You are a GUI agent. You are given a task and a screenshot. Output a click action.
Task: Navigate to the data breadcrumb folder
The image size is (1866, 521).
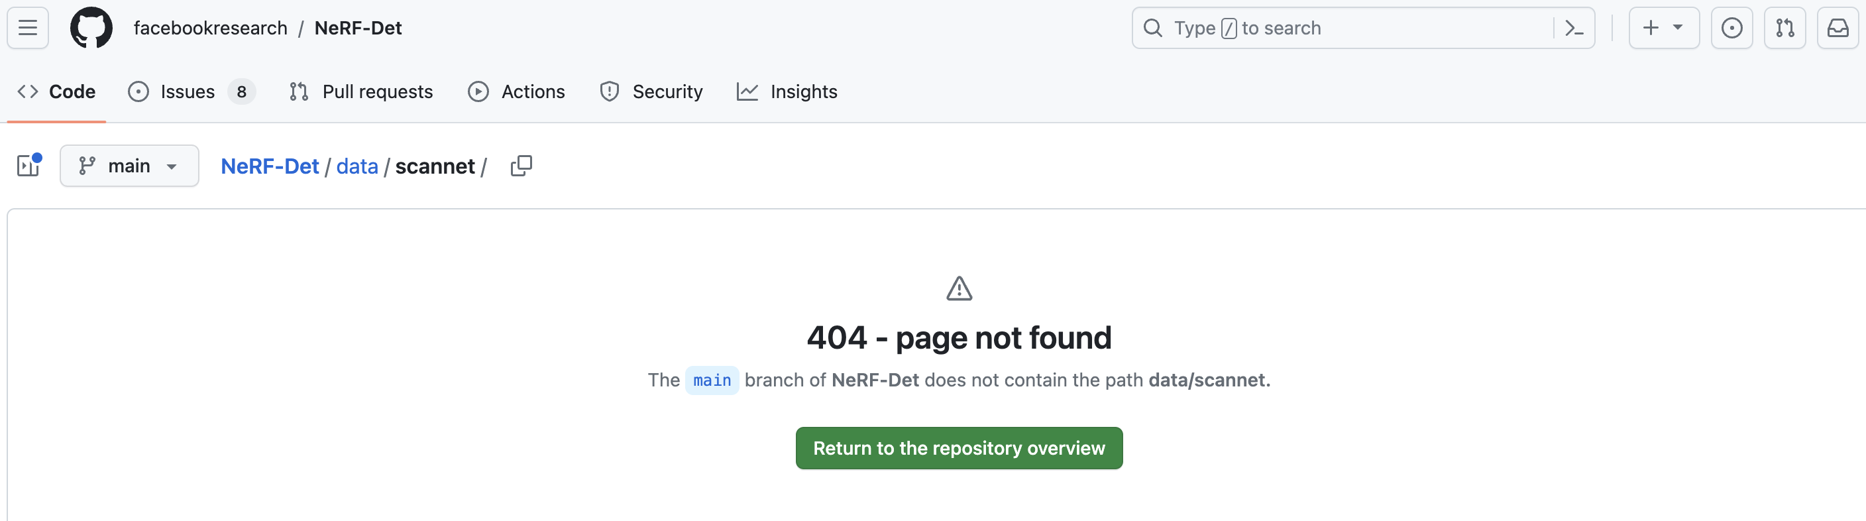(357, 166)
